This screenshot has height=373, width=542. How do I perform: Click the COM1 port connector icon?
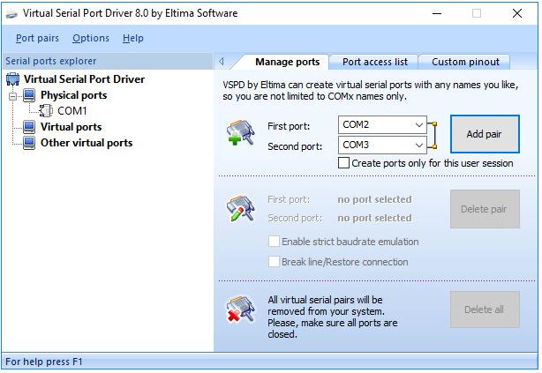point(47,111)
